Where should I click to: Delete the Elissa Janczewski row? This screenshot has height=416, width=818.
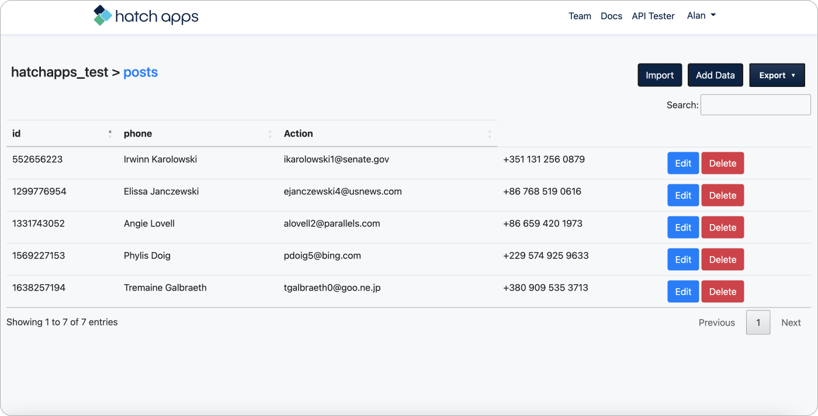722,195
